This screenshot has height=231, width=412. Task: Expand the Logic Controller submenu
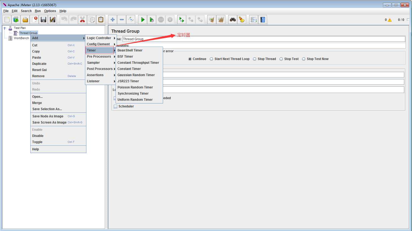click(x=101, y=38)
